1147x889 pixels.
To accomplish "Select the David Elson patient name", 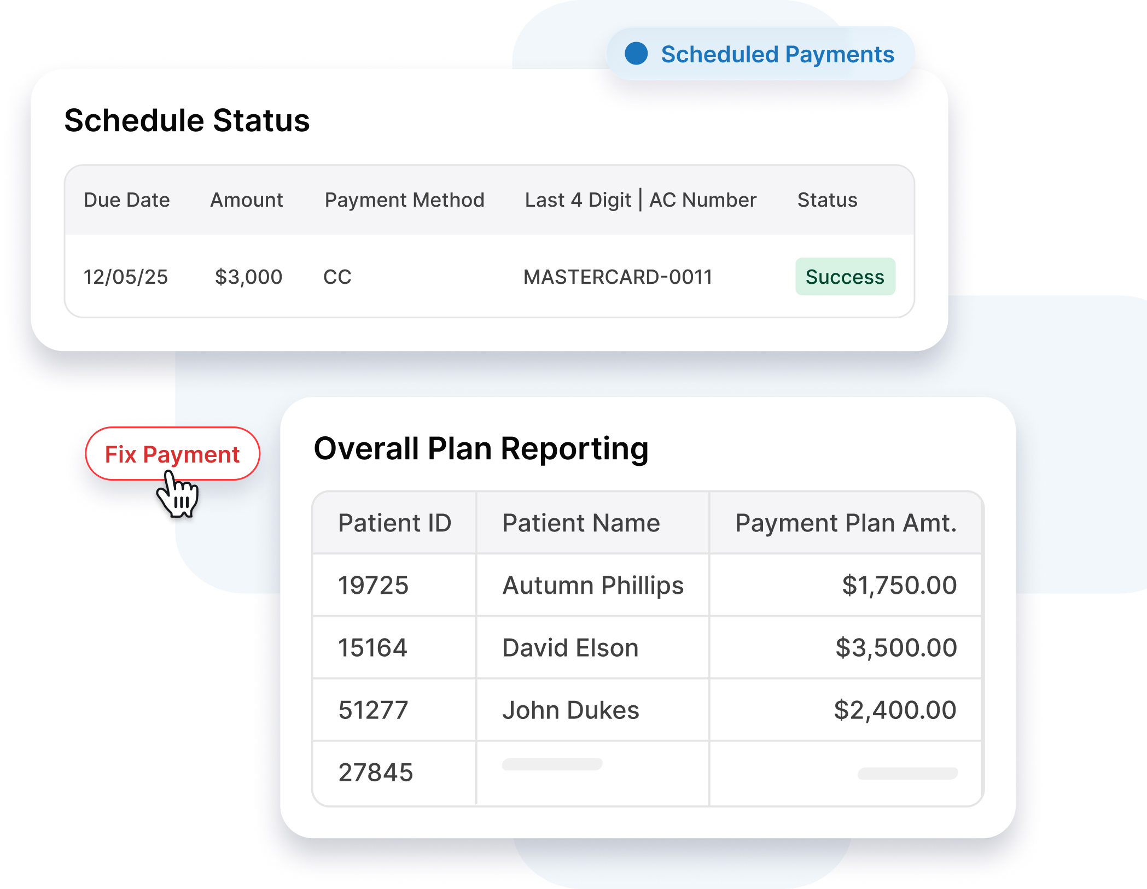I will tap(570, 648).
